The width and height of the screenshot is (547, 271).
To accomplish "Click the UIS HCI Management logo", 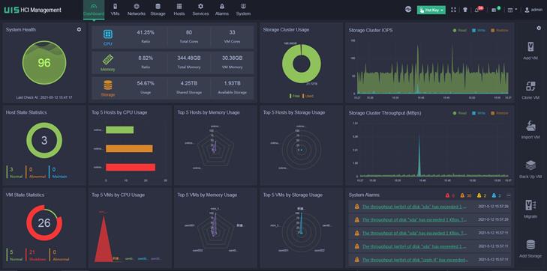I will (32, 10).
